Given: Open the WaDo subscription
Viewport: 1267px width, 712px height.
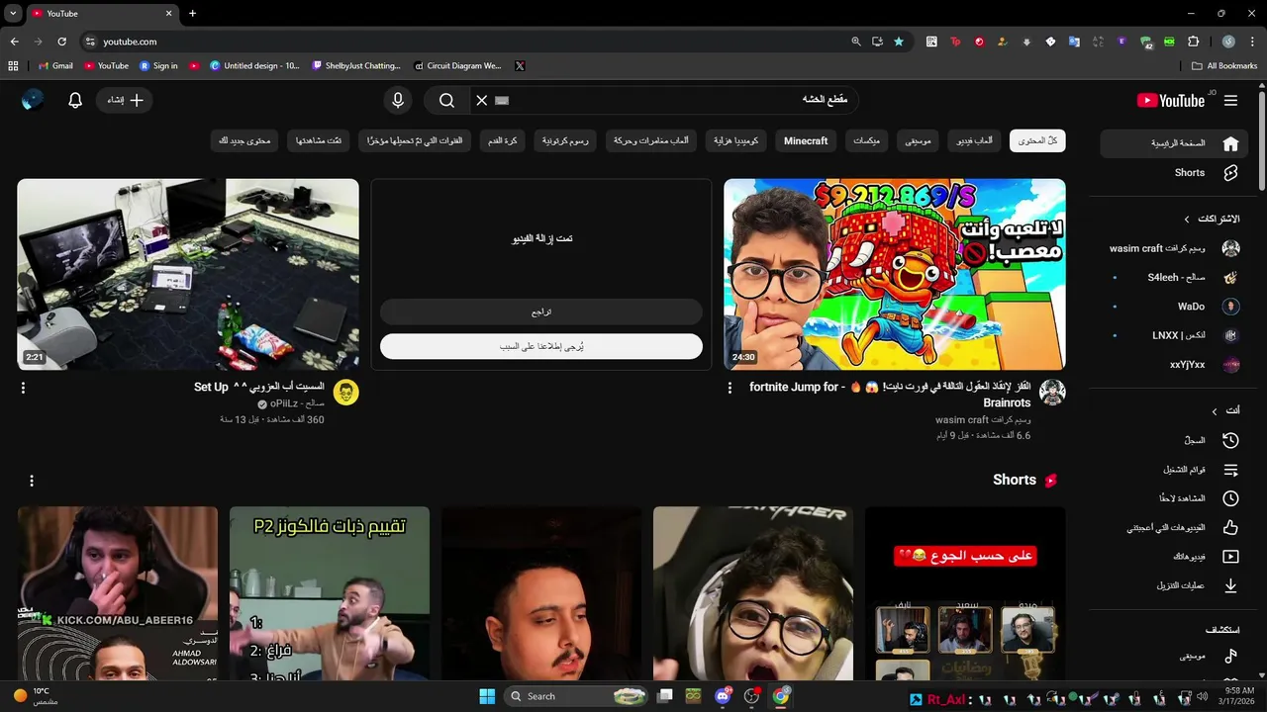Looking at the screenshot, I should 1174,307.
